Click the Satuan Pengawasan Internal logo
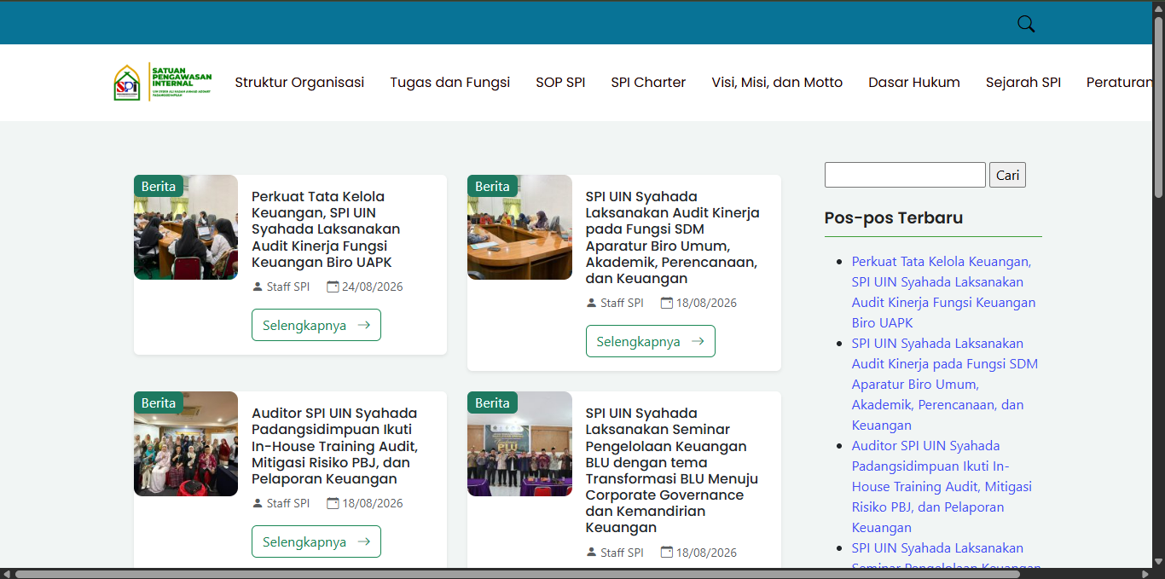This screenshot has height=579, width=1165. [163, 82]
